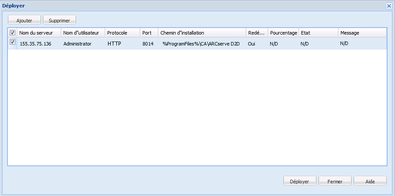Uncheck the checkbox for server 155.35.75.136
Image resolution: width=395 pixels, height=196 pixels.
[x=12, y=42]
